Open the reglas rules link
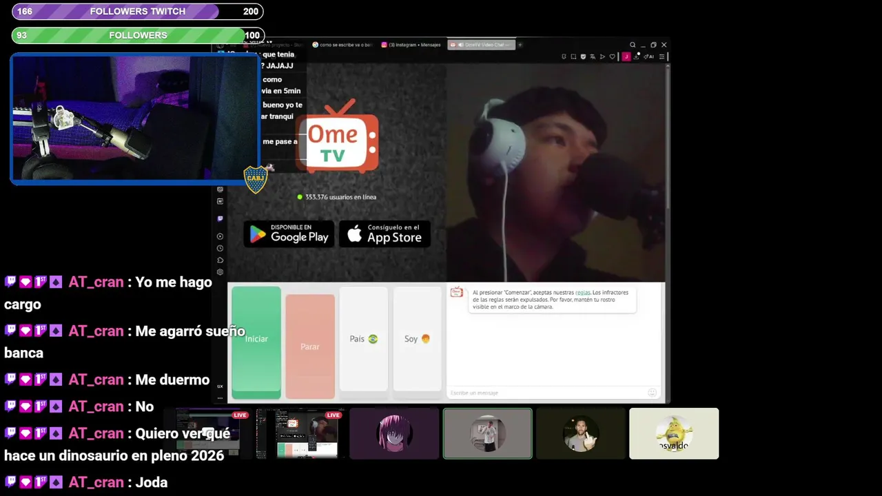 [x=582, y=293]
